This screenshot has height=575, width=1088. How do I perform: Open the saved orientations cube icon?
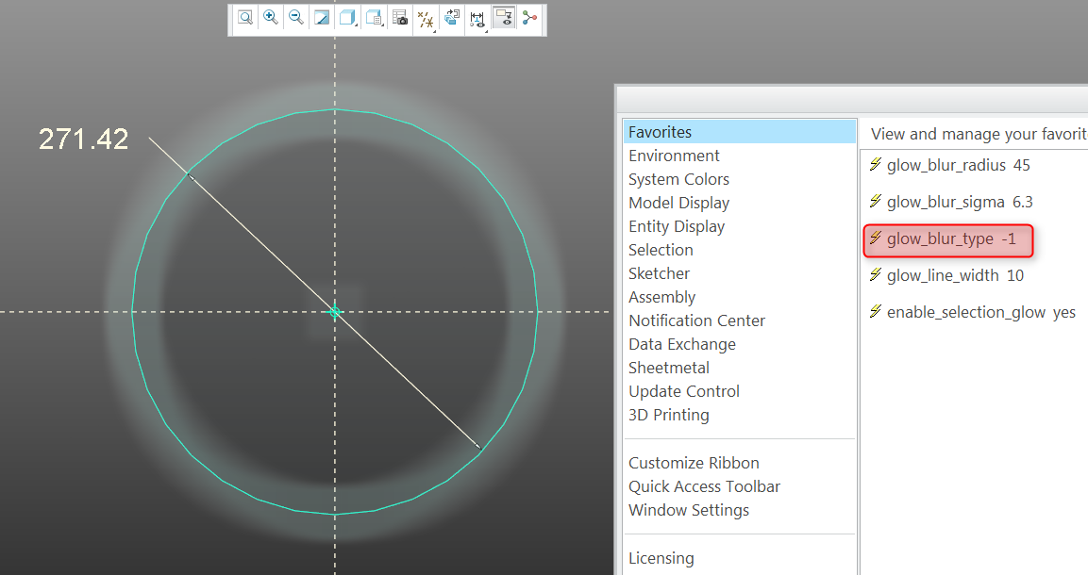click(374, 18)
